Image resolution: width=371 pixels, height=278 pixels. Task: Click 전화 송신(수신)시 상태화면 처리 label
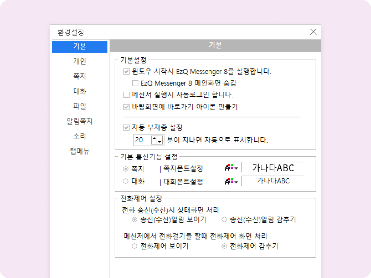[170, 210]
